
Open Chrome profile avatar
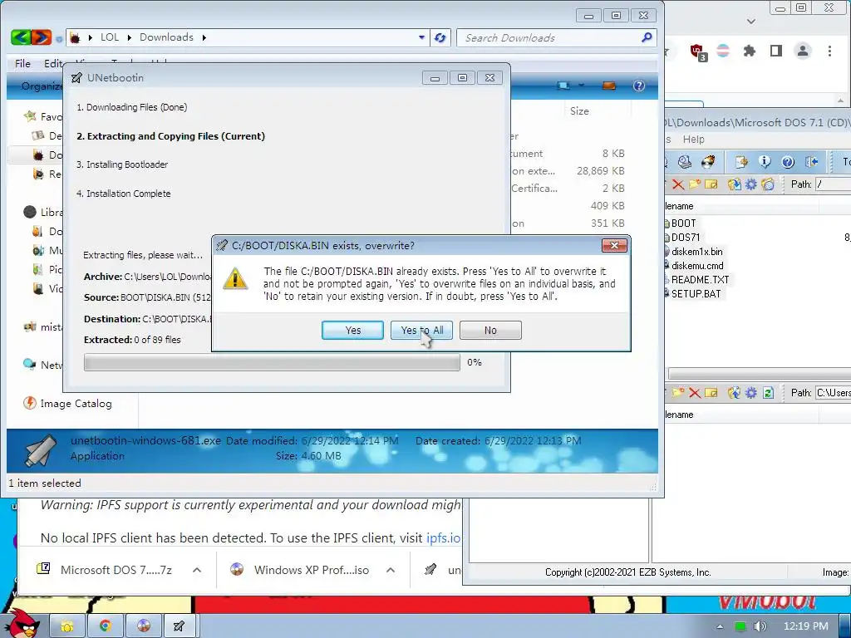pos(803,51)
